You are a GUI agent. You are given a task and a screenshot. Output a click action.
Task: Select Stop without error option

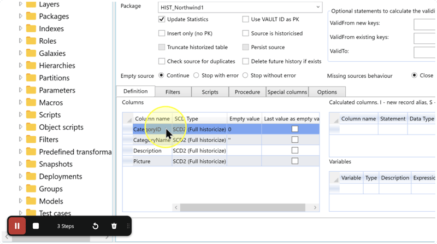click(x=245, y=75)
